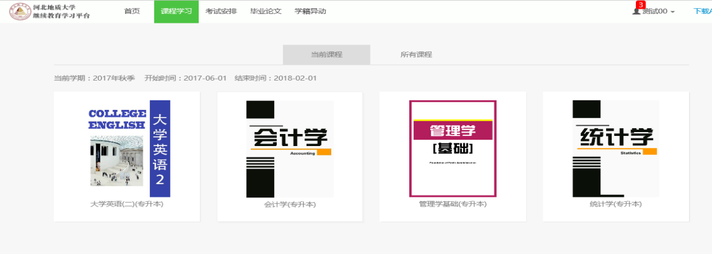712x254 pixels.
Task: Click the Hebei GEO University logo
Action: (49, 11)
